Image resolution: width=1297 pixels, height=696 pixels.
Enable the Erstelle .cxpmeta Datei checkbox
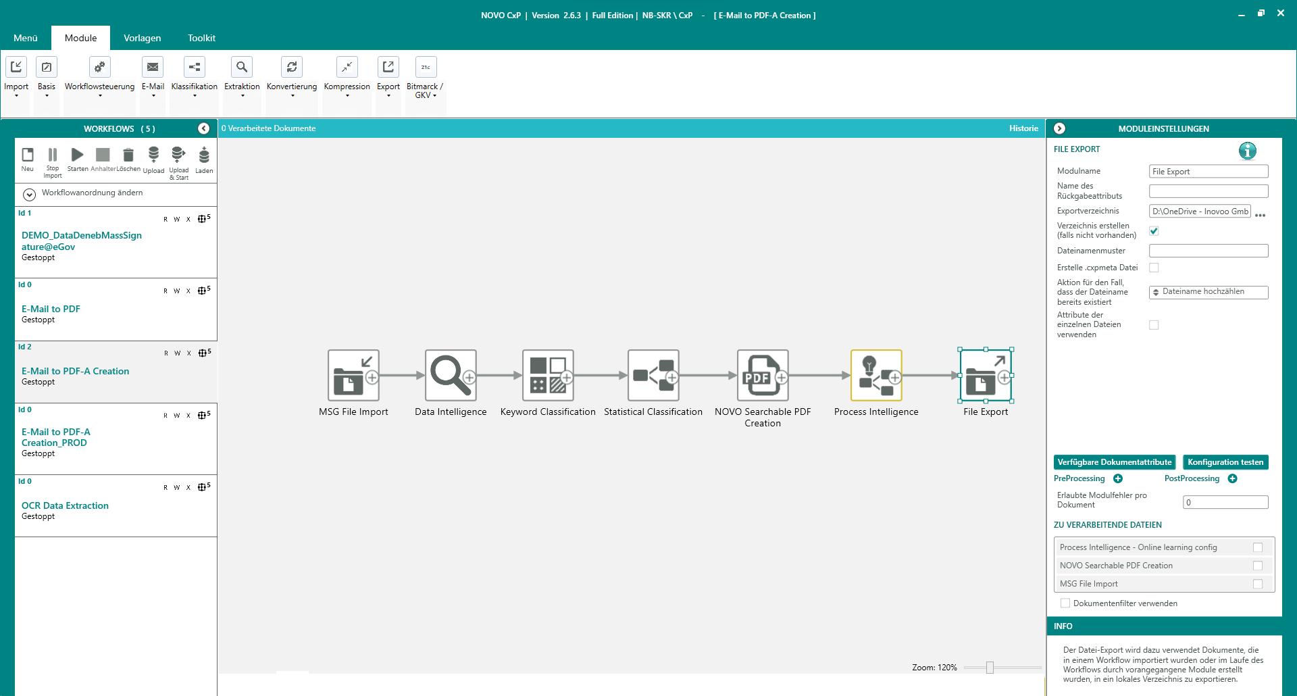tap(1154, 268)
